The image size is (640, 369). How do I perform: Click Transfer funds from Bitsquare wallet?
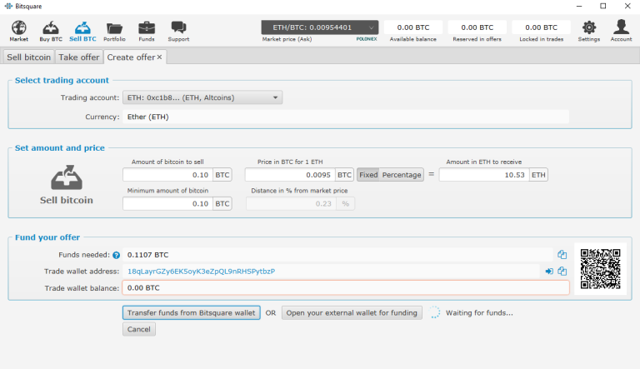coord(191,312)
